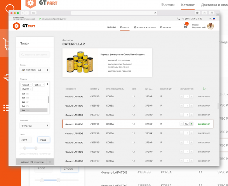Click the right price slider handle
228x186 pixels.
click(36, 148)
